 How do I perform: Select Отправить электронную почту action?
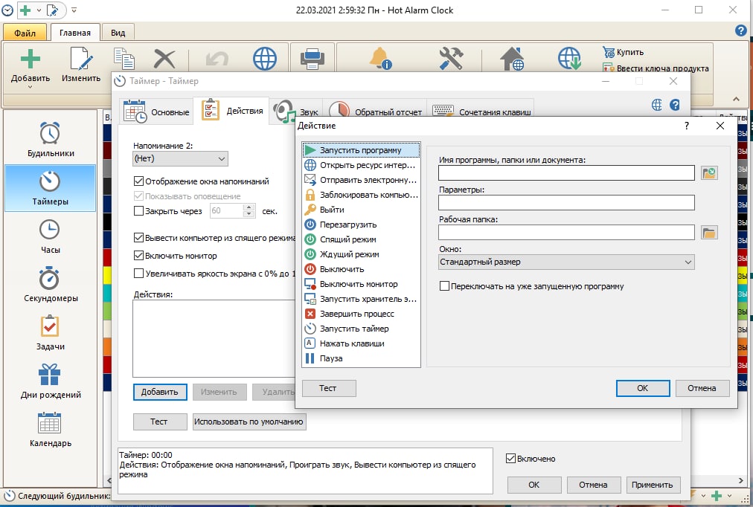(x=361, y=180)
